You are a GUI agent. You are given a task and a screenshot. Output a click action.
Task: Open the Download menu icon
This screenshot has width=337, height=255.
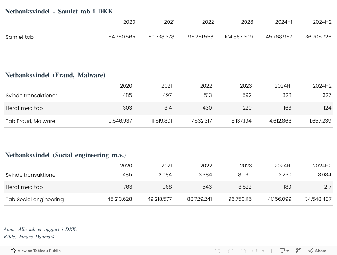[284, 251]
